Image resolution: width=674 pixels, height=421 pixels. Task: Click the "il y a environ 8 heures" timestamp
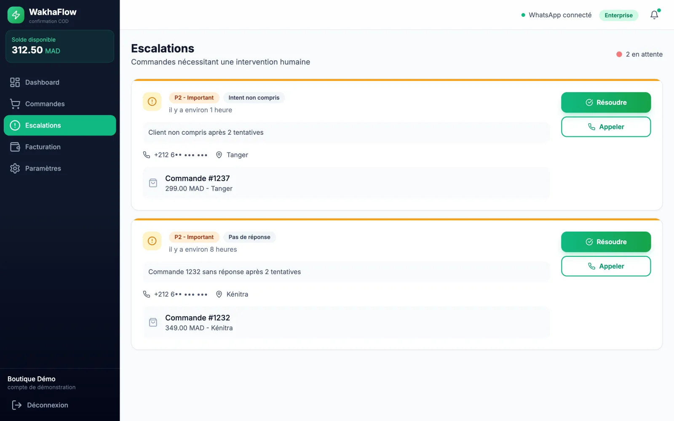coord(203,249)
